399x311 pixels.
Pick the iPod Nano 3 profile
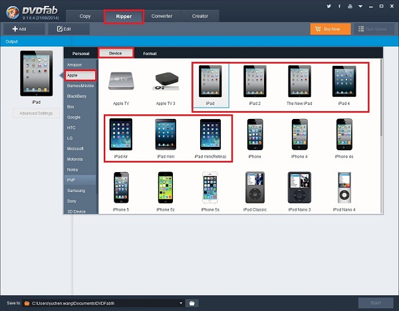tap(299, 191)
